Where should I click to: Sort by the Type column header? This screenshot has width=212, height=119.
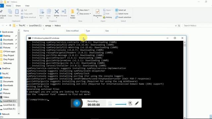click(88, 31)
